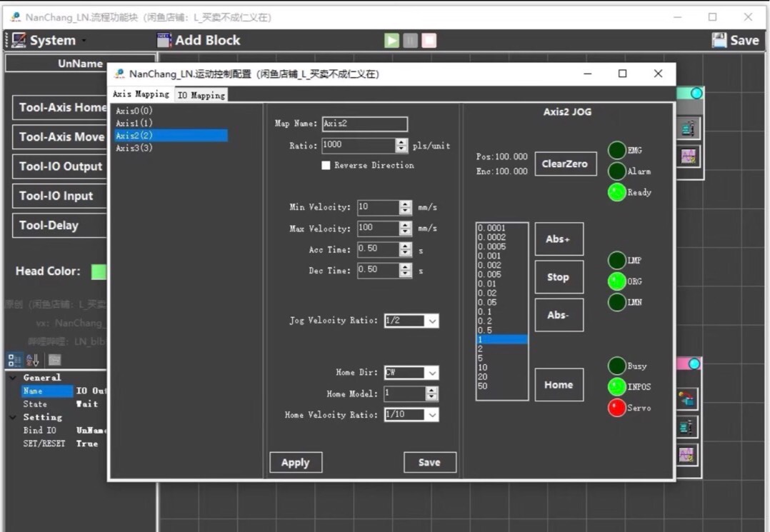Switch property grid to Categorized view
This screenshot has height=532, width=770.
coord(14,359)
